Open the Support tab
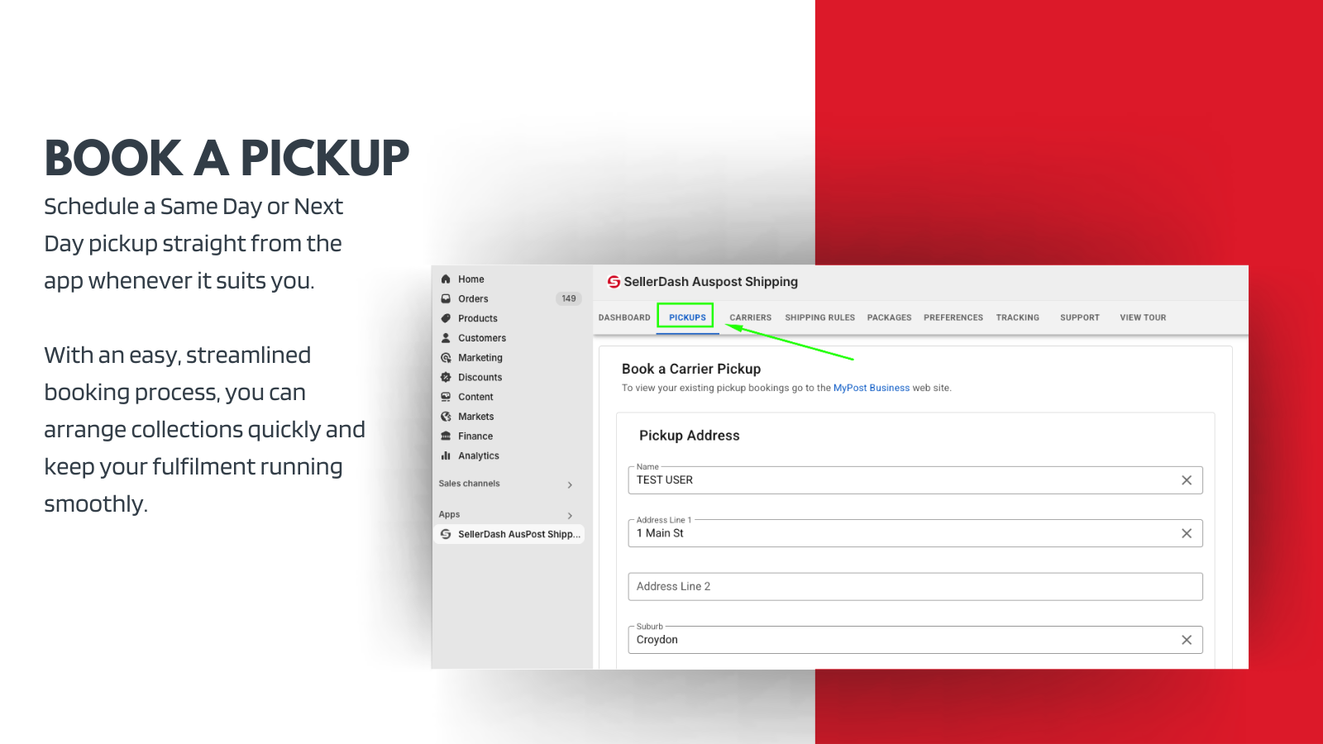Viewport: 1323px width, 744px height. pyautogui.click(x=1080, y=317)
